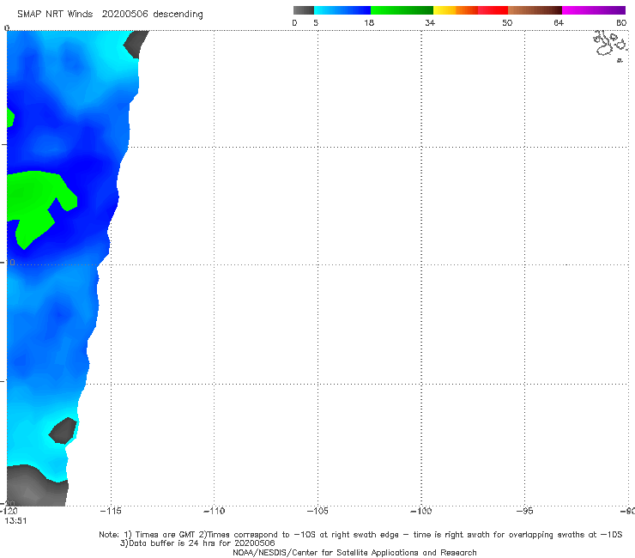This screenshot has width=635, height=558.
Task: Click the title text 'SMAP NRT Winds 20200506 descending'
Action: tap(110, 15)
